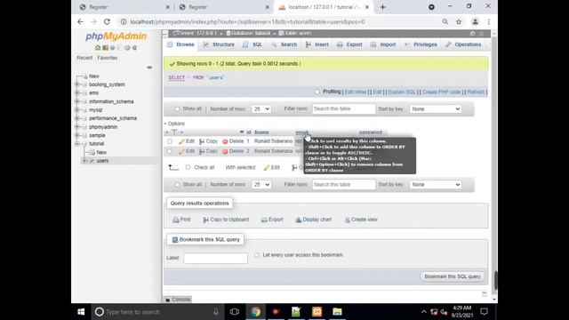Enable Let every user access this bookmark

point(257,255)
